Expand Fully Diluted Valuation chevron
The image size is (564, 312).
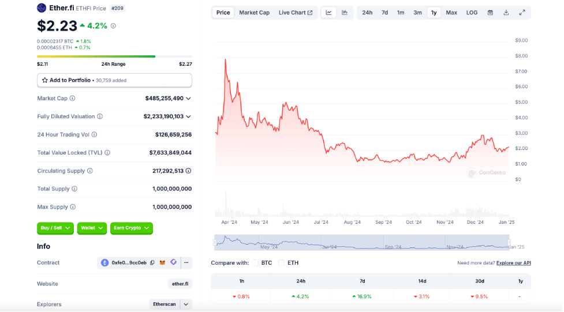188,116
